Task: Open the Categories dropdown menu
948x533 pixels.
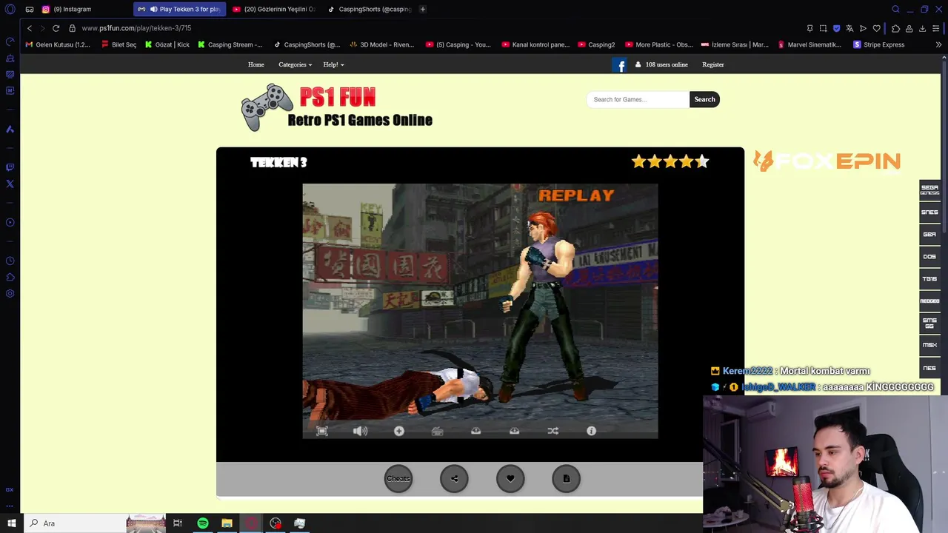Action: click(x=295, y=64)
